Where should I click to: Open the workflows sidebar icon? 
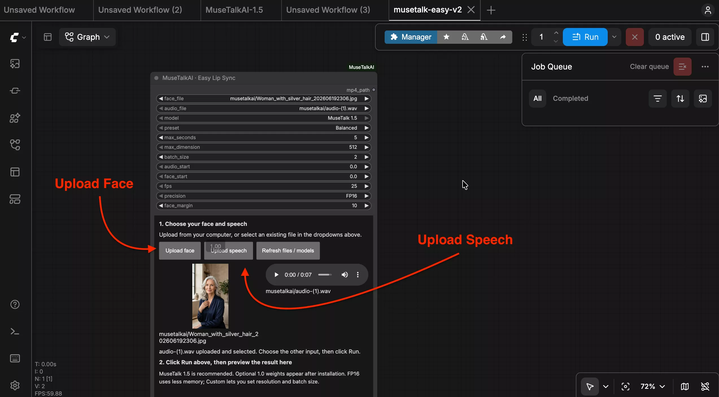pyautogui.click(x=15, y=145)
